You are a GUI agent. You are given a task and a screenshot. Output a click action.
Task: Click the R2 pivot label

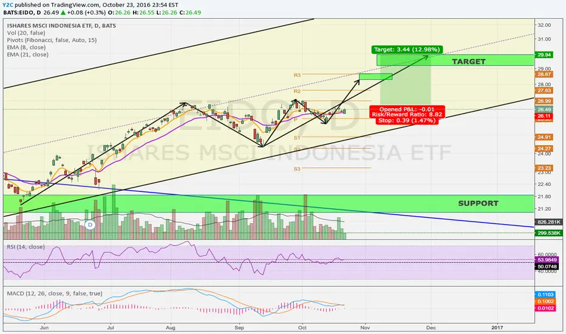click(x=297, y=91)
